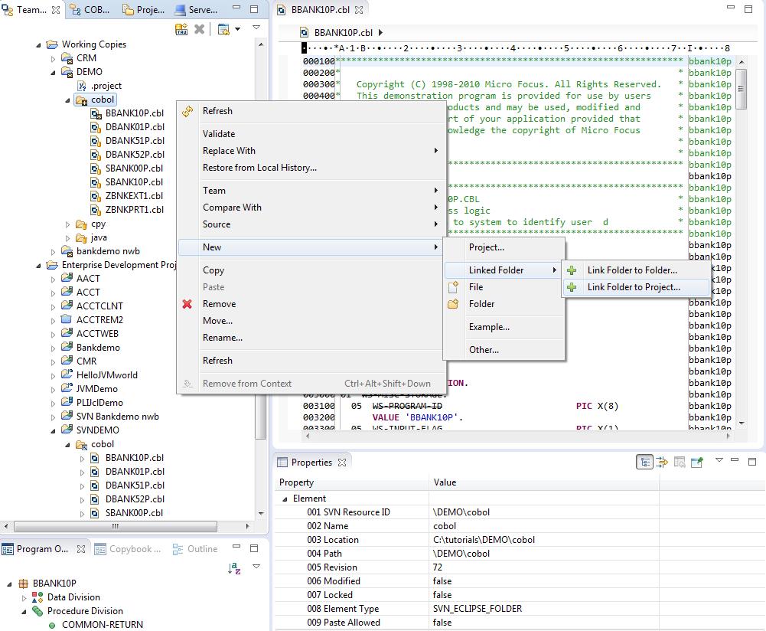The height and width of the screenshot is (631, 766).
Task: Click the Data Division shapes icon
Action: 37,597
